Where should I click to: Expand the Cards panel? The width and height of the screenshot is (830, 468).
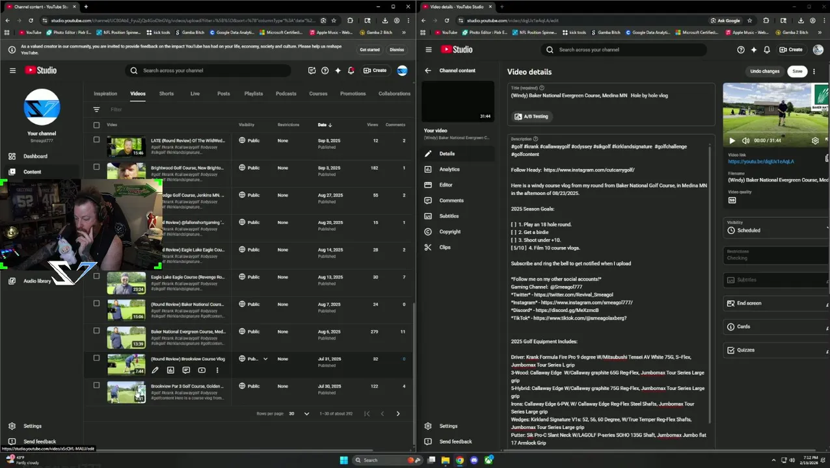[x=776, y=326]
